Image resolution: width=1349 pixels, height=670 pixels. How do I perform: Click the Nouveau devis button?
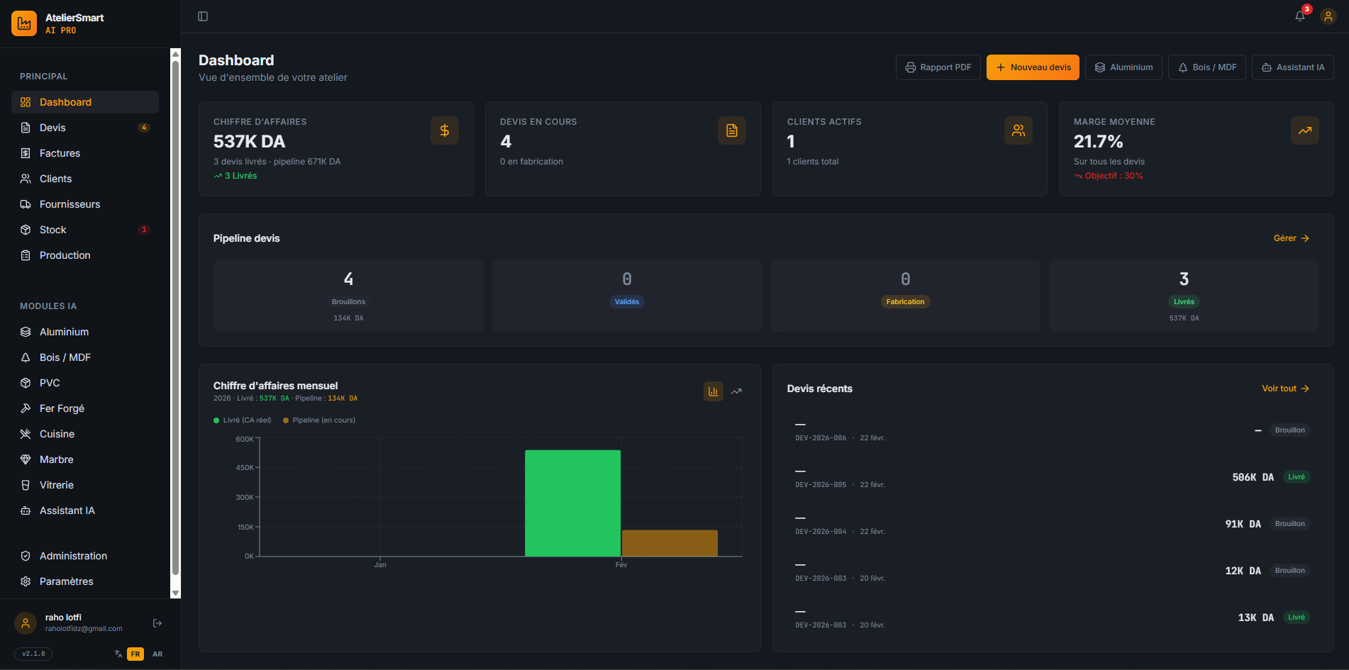pos(1033,67)
